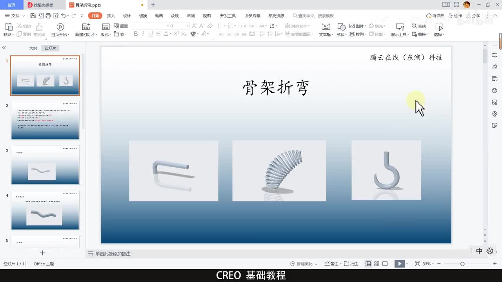Collapse the ribbon with the chevron

tap(494, 16)
